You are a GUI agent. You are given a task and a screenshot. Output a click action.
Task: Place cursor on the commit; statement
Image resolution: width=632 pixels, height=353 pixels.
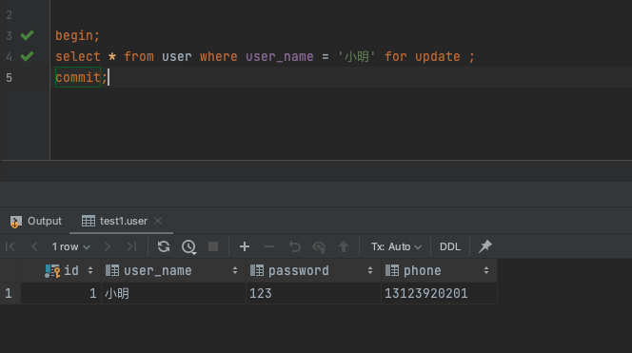(x=82, y=77)
